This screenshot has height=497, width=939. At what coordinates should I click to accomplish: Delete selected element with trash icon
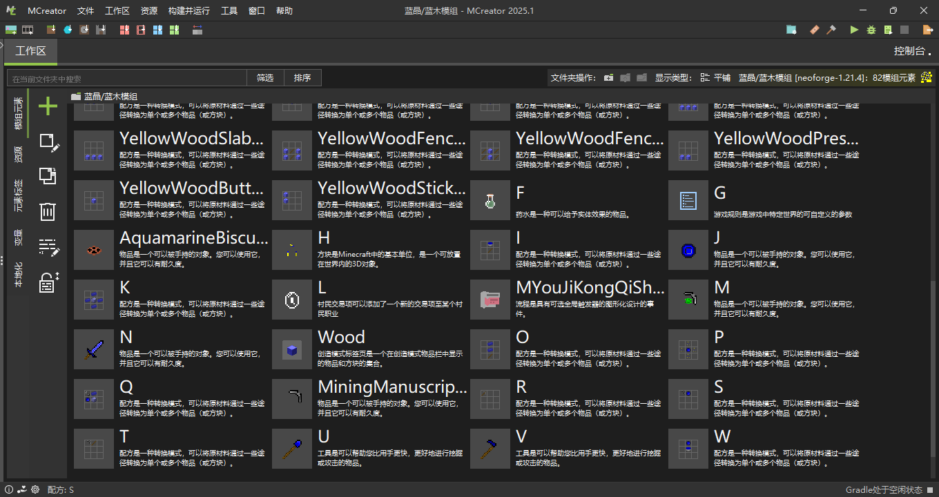point(47,211)
